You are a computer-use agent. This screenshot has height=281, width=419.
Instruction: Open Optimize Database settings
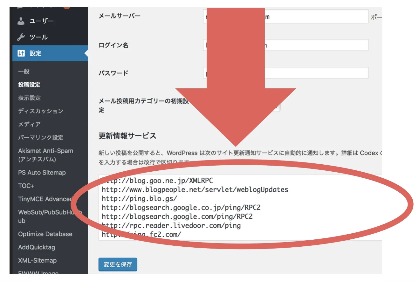point(45,234)
